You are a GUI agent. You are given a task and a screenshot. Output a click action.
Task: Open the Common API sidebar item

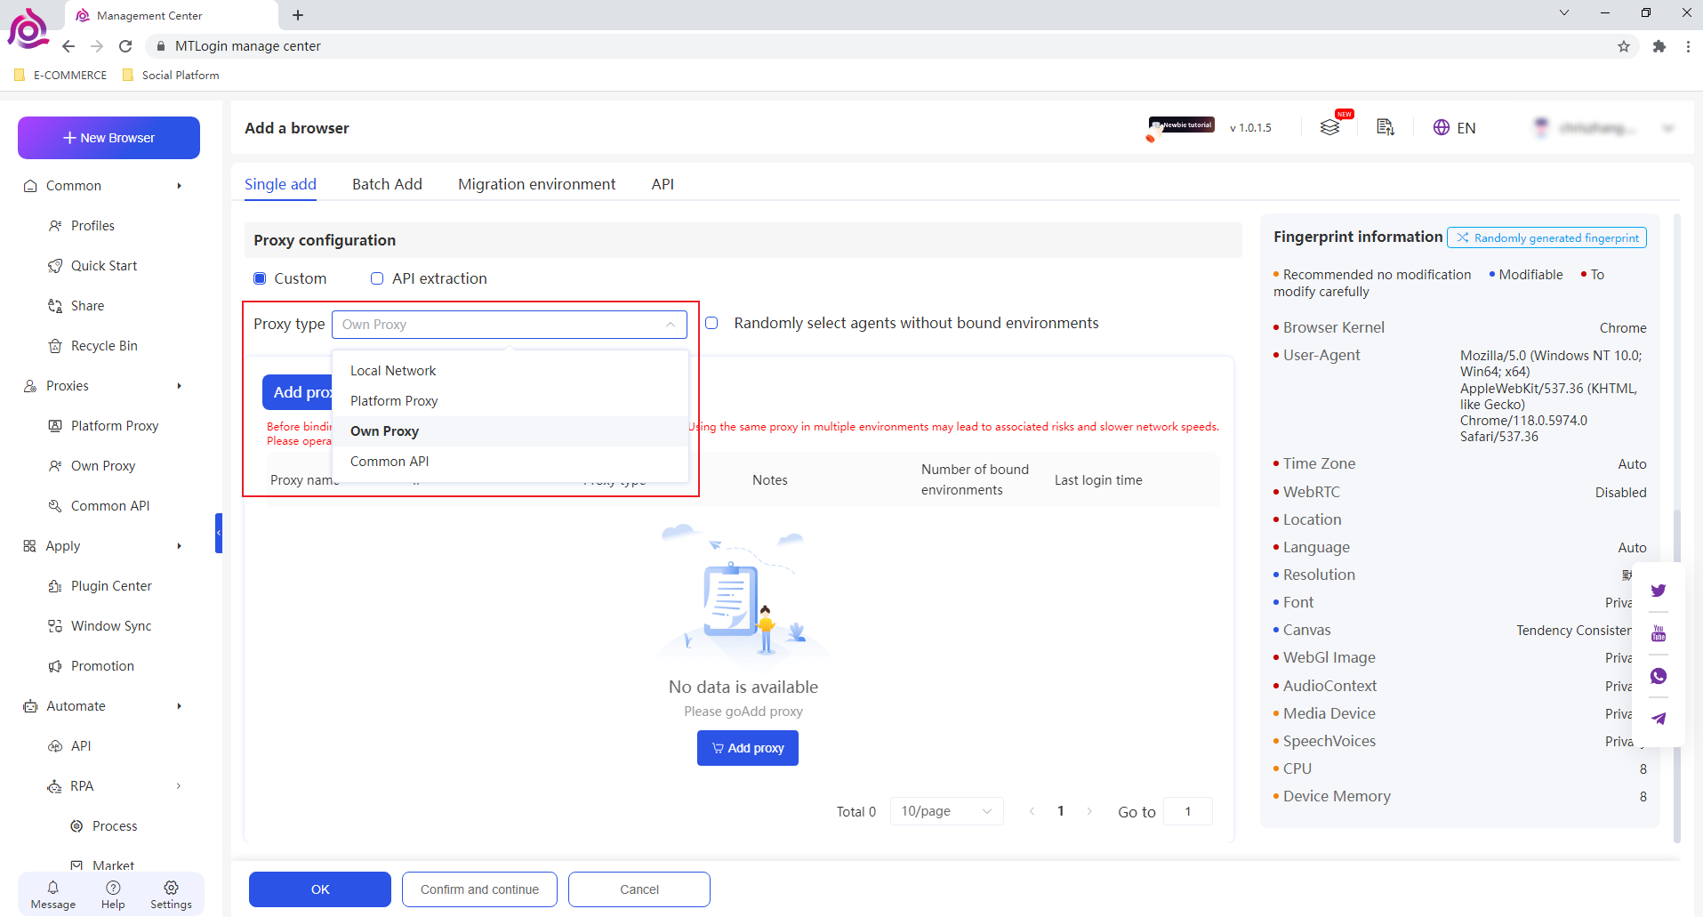point(110,506)
